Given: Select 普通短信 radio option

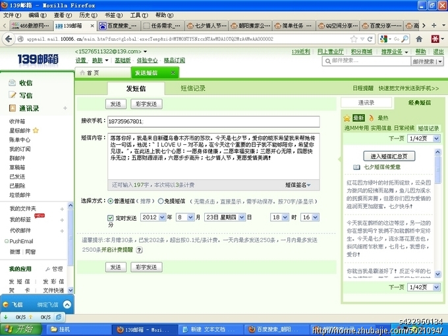Looking at the screenshot, I should point(110,201).
